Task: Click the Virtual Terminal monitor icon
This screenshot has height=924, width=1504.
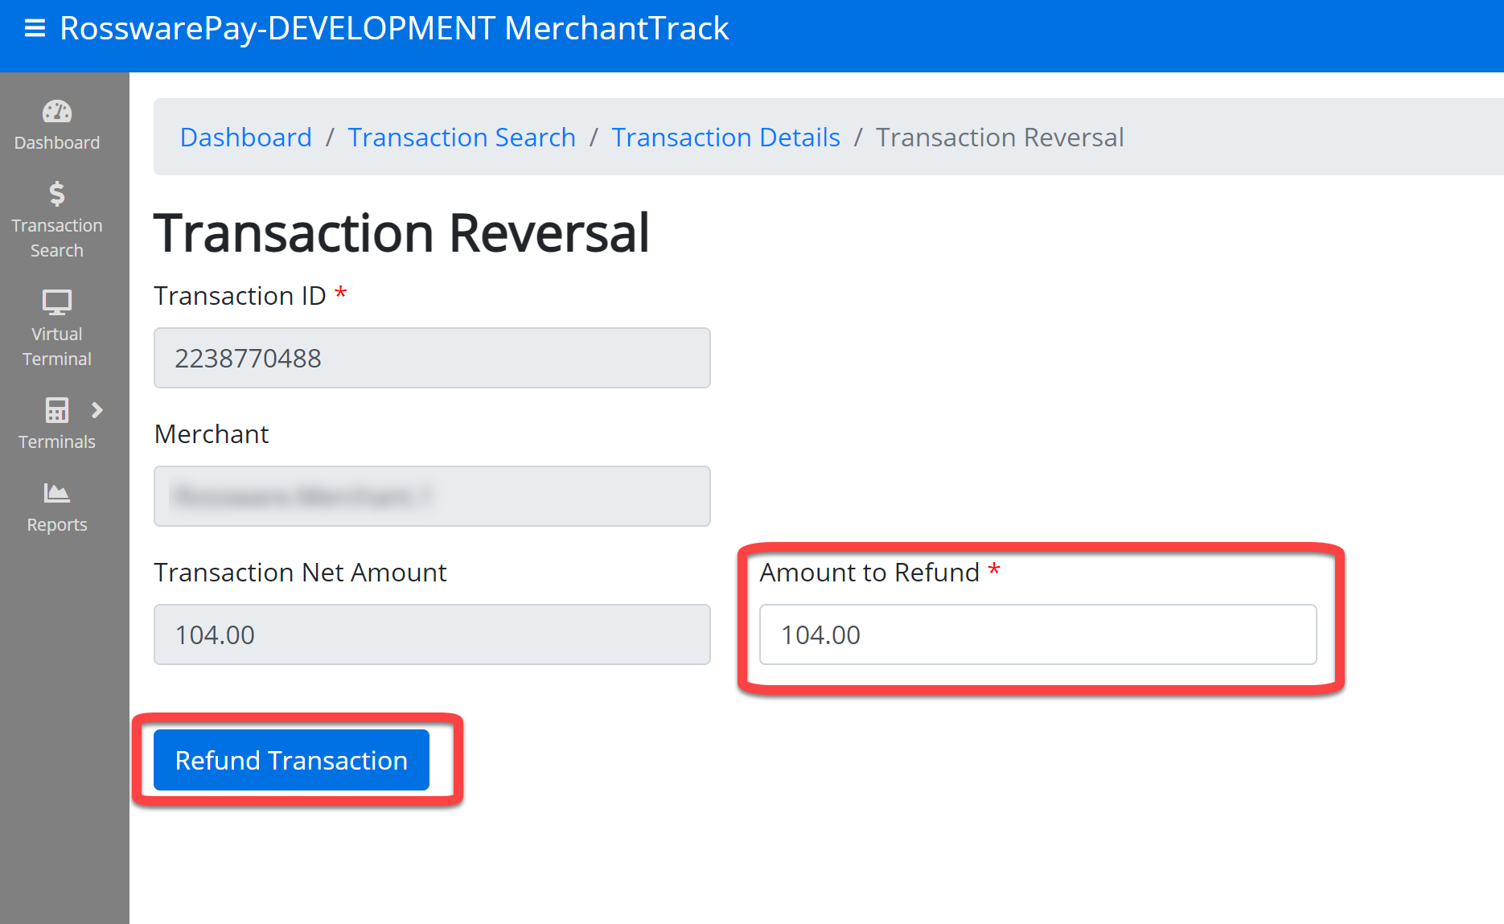Action: (57, 302)
